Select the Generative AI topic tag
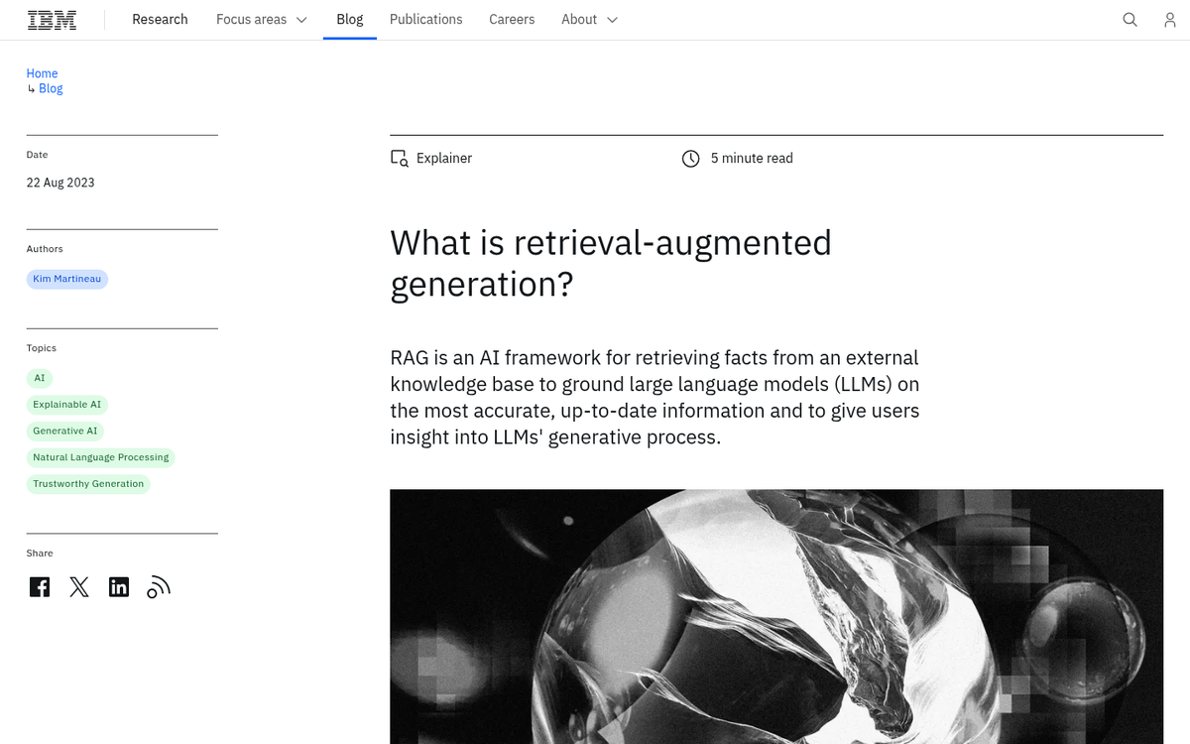This screenshot has height=744, width=1190. pos(65,431)
